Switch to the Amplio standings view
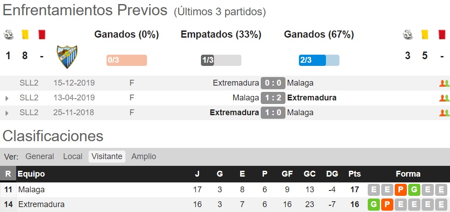Viewport: 450px width, 212px height. (x=144, y=156)
